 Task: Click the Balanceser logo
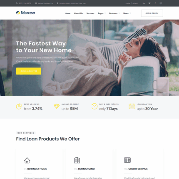[25, 13]
